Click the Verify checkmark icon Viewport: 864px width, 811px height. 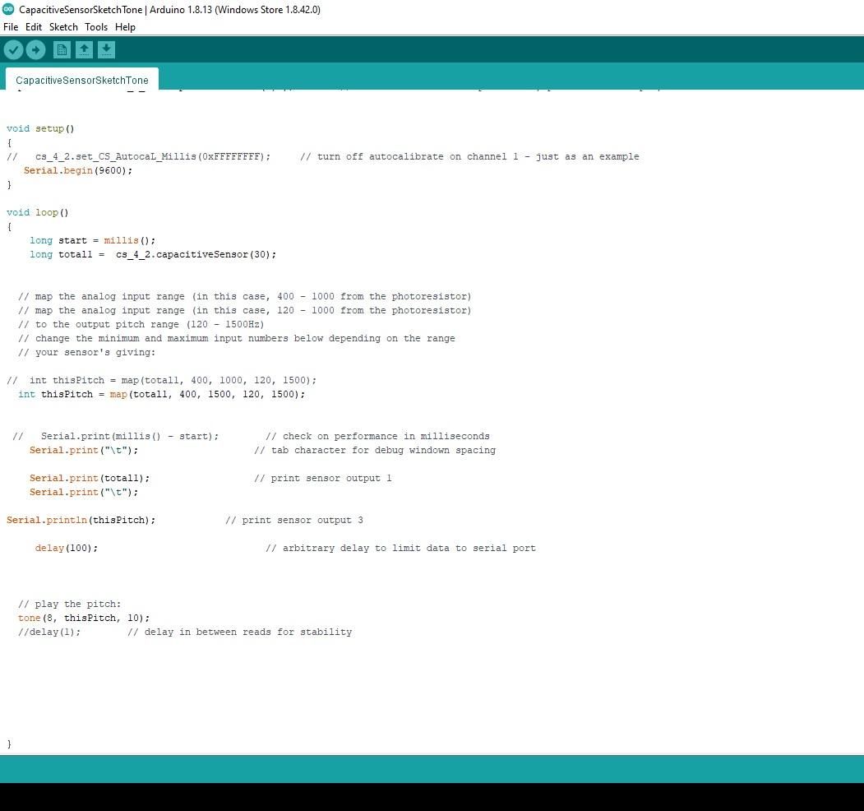13,49
